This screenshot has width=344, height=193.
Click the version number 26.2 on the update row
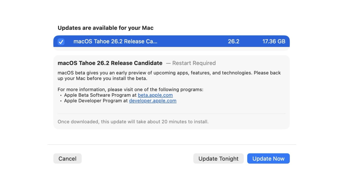233,41
